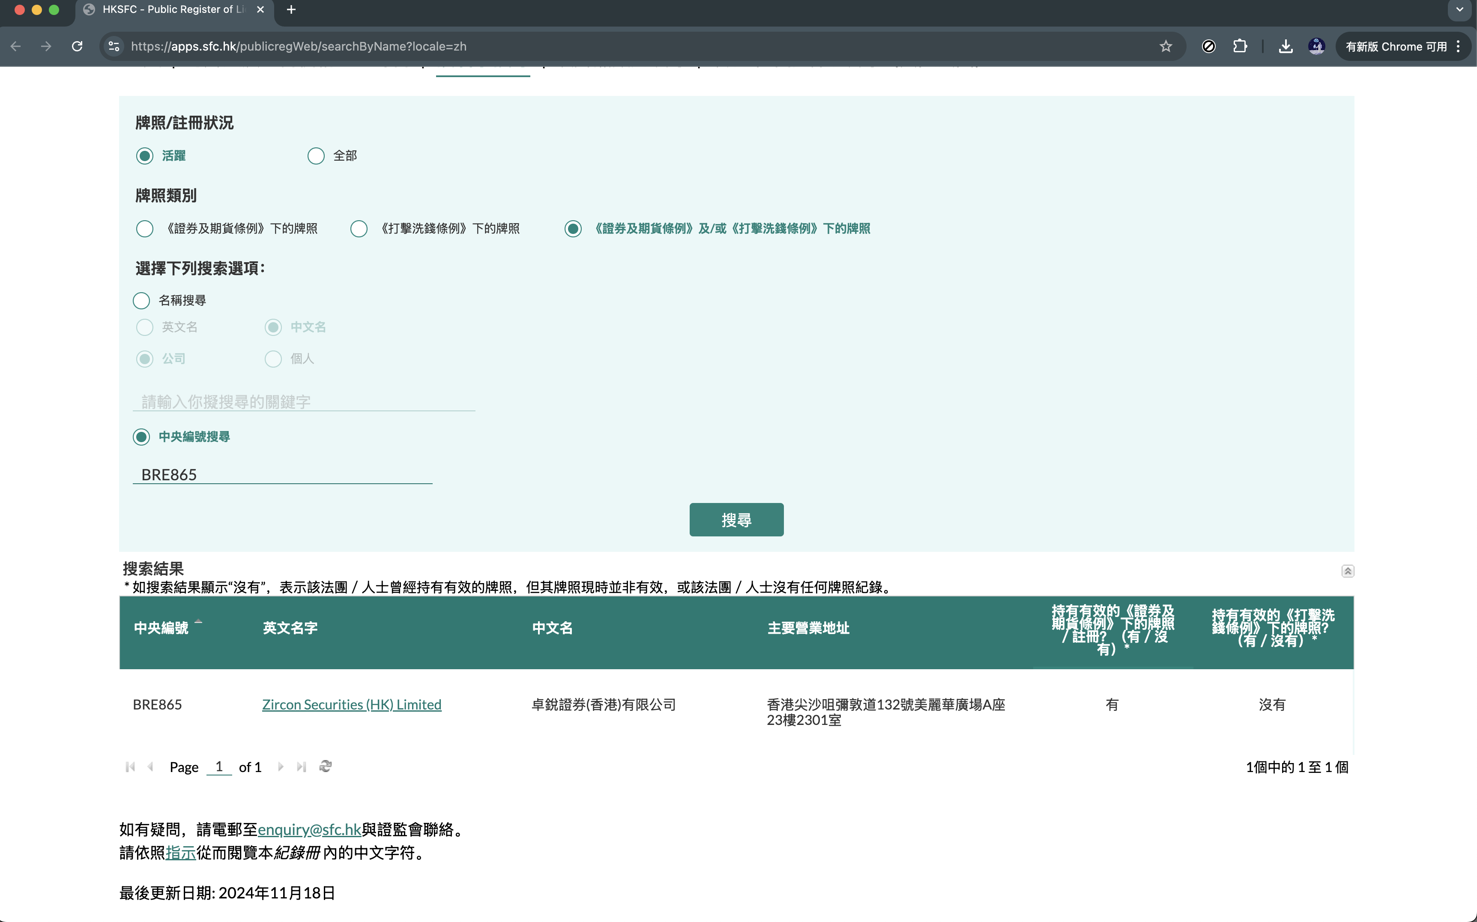This screenshot has height=922, width=1477.
Task: Select 活躍 licence status
Action: 144,156
